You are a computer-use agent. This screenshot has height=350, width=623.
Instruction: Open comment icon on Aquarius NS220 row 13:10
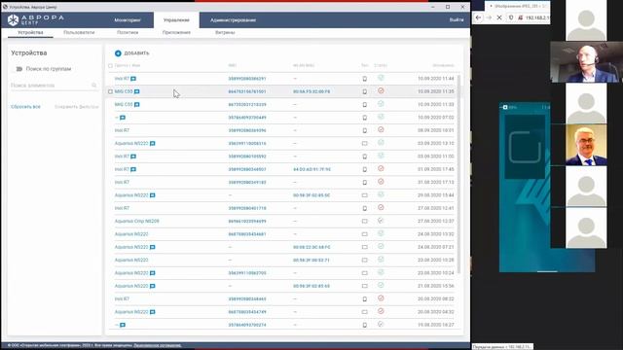[x=152, y=144]
